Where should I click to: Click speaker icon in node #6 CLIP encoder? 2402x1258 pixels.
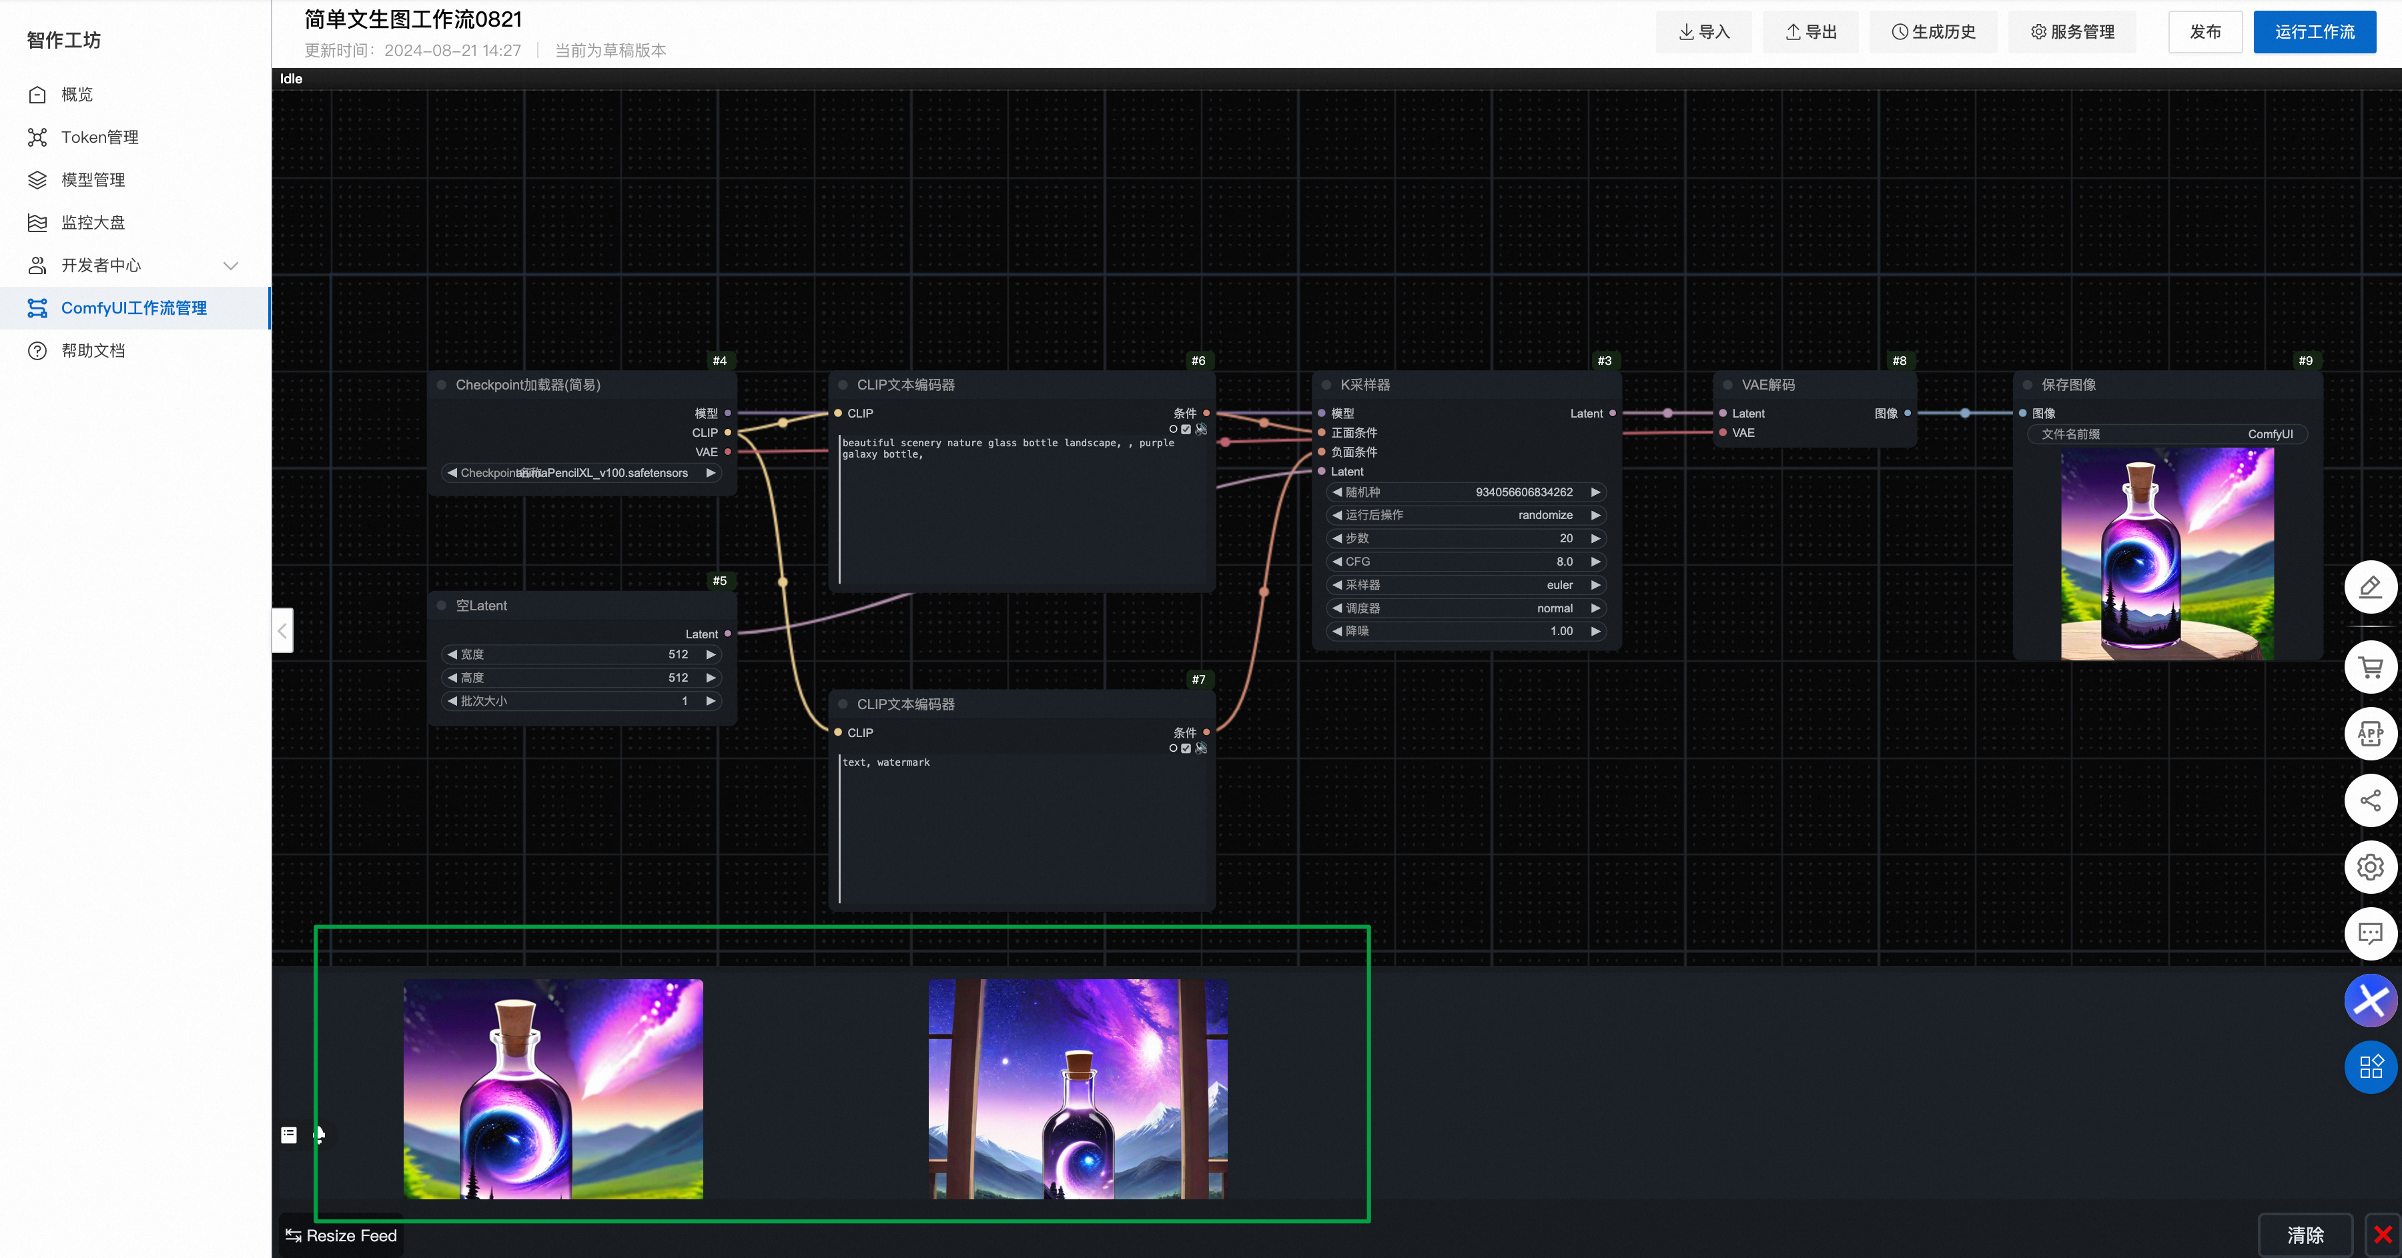pyautogui.click(x=1201, y=430)
